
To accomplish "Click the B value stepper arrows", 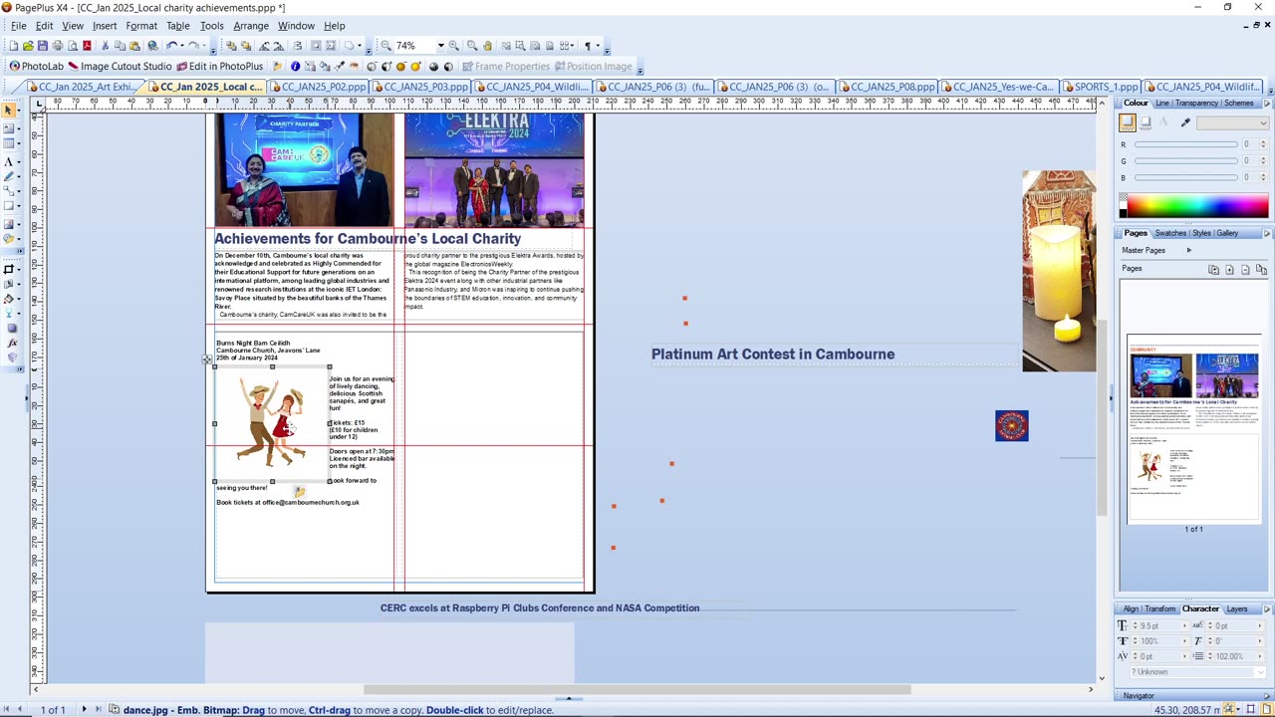I will coord(1263,178).
